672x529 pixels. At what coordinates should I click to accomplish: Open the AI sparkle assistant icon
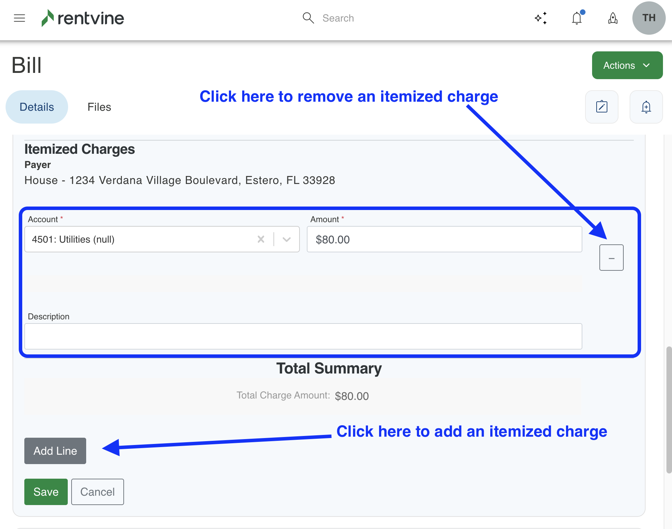pos(541,18)
